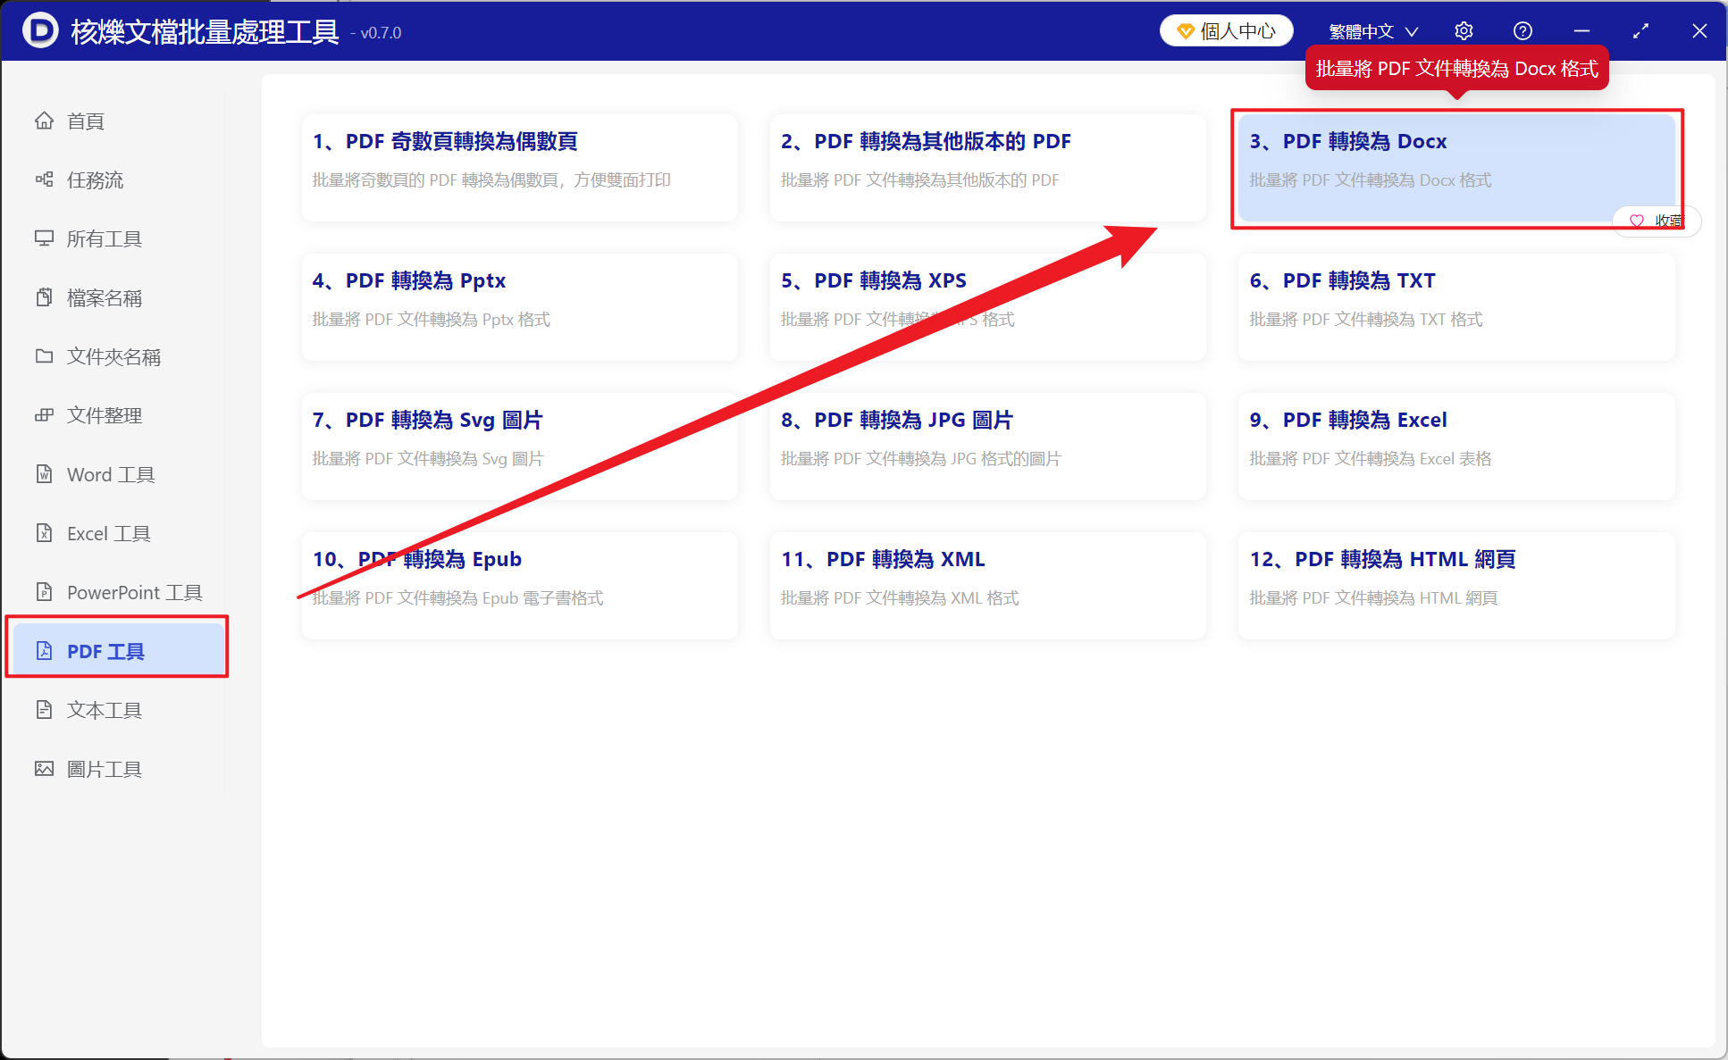Go to 首頁 in the sidebar
Screen dimensions: 1728x1060
116,121
